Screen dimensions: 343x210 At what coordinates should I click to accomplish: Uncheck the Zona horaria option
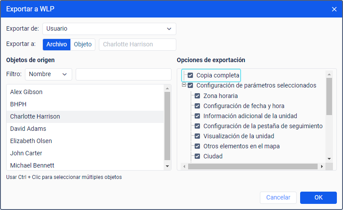click(197, 96)
